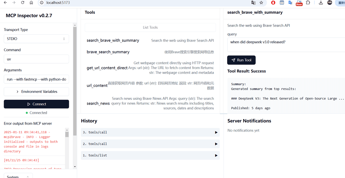Click the translate page icon in address bar

[x=253, y=3]
